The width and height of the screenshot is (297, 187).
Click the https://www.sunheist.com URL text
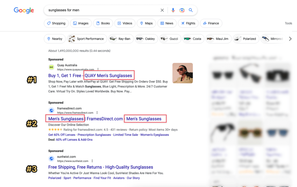[73, 161]
